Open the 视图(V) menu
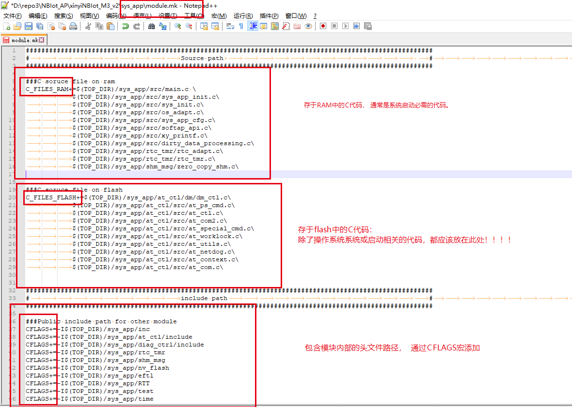 coord(89,16)
